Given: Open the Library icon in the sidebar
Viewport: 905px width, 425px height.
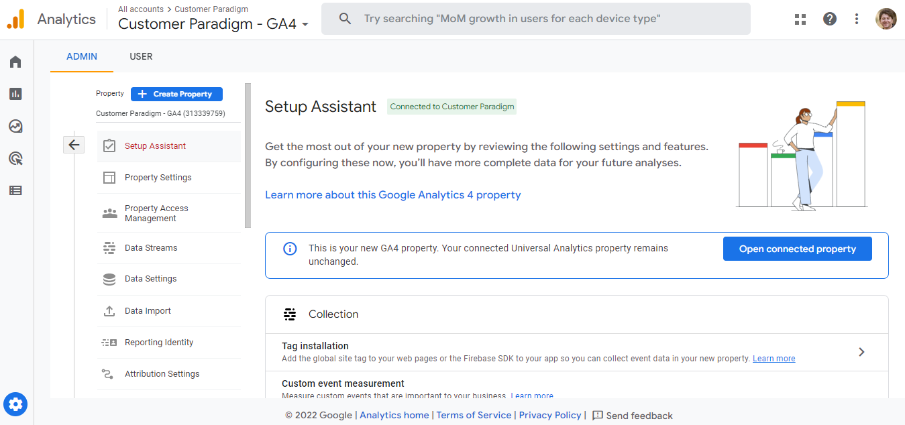Looking at the screenshot, I should pyautogui.click(x=15, y=190).
